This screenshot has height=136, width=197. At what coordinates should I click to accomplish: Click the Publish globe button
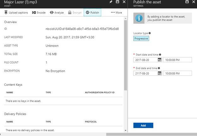coord(93,12)
